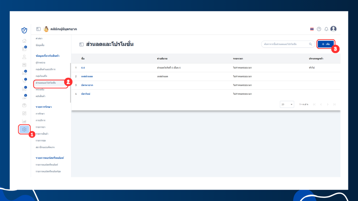The image size is (358, 201).
Task: Open the 6.6 discount link in row 1
Action: click(x=83, y=68)
